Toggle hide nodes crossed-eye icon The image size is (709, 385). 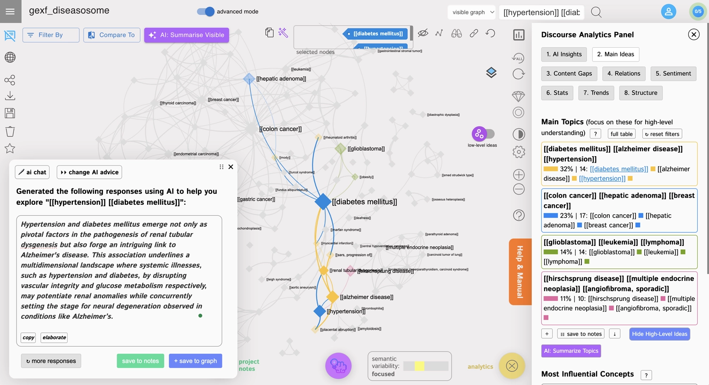pos(423,33)
